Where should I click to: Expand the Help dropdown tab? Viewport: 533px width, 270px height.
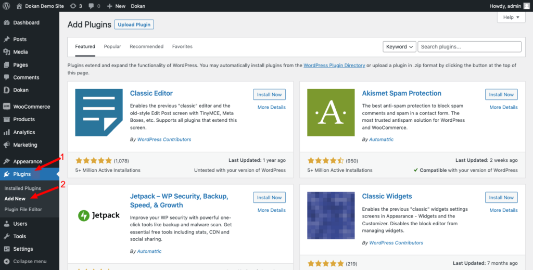point(511,17)
